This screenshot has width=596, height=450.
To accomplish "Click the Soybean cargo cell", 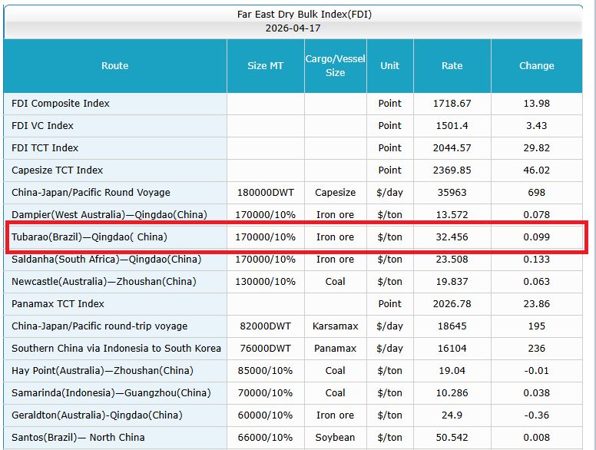I will click(335, 438).
